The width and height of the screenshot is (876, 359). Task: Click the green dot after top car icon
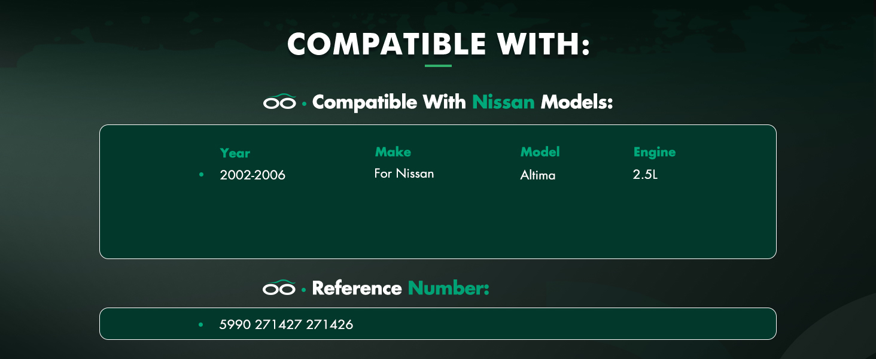[x=305, y=104]
